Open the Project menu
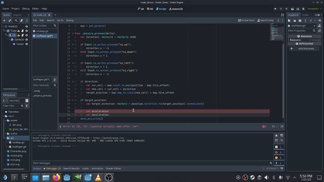The width and height of the screenshot is (324, 182). pos(15,9)
